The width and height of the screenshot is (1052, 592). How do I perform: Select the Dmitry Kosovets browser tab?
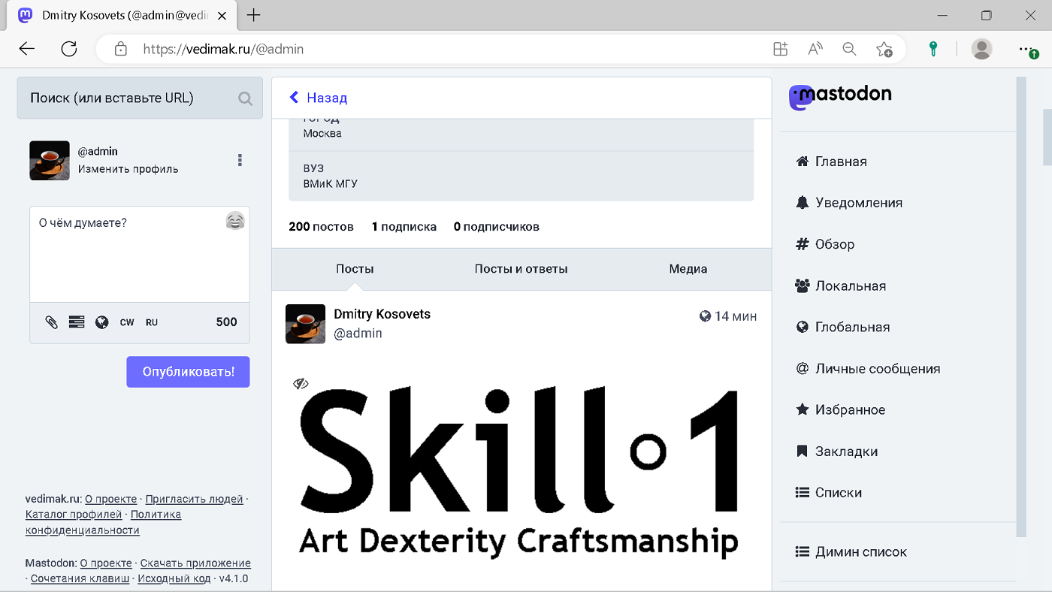122,15
